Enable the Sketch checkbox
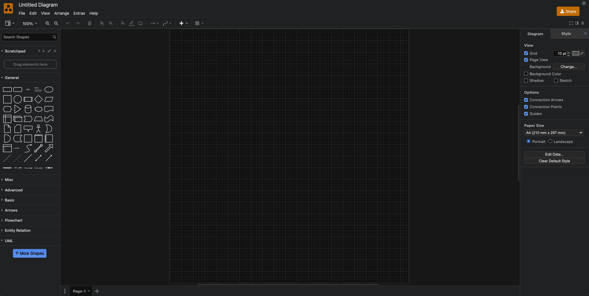This screenshot has width=589, height=296. (x=556, y=81)
